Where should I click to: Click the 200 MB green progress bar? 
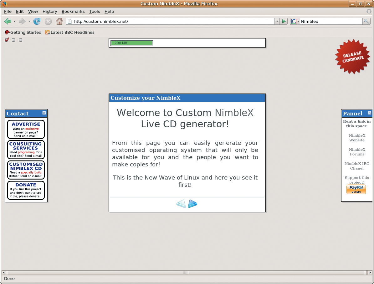[132, 43]
